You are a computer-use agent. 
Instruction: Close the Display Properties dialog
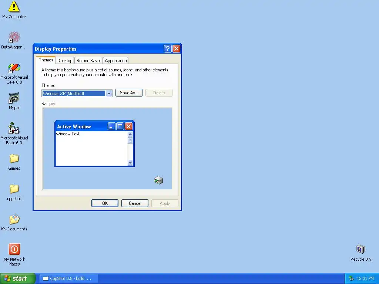tap(176, 49)
